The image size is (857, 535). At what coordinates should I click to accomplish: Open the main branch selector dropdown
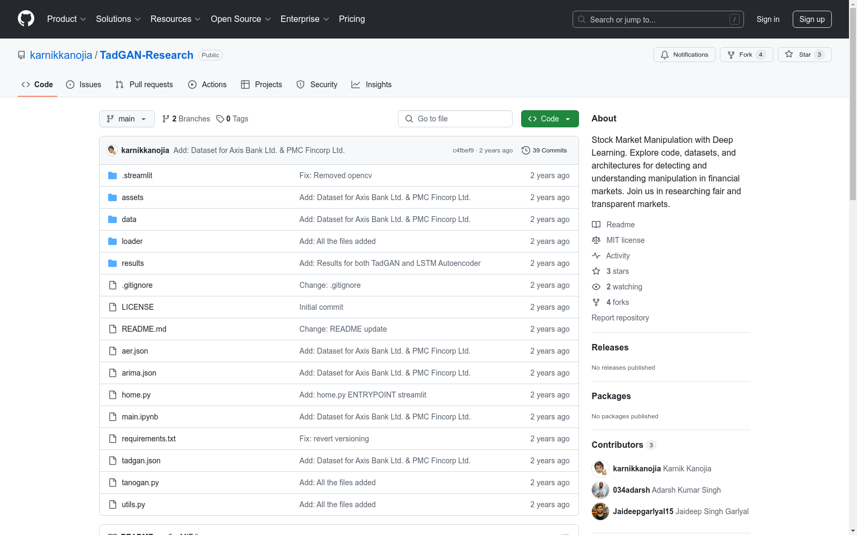point(127,119)
